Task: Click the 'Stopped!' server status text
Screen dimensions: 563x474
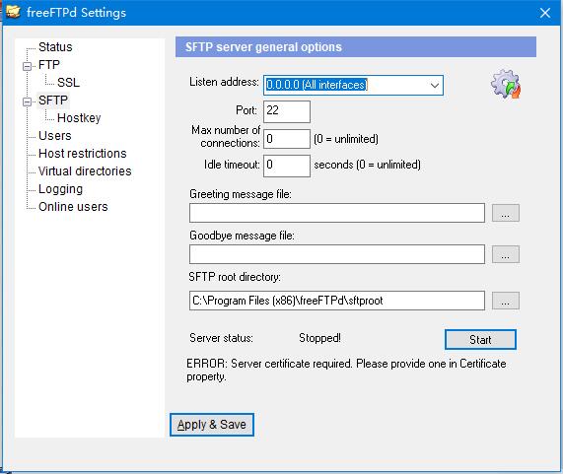Action: pos(319,338)
